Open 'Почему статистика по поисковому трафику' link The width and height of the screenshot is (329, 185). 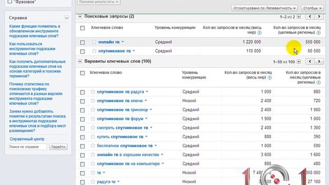[36, 94]
